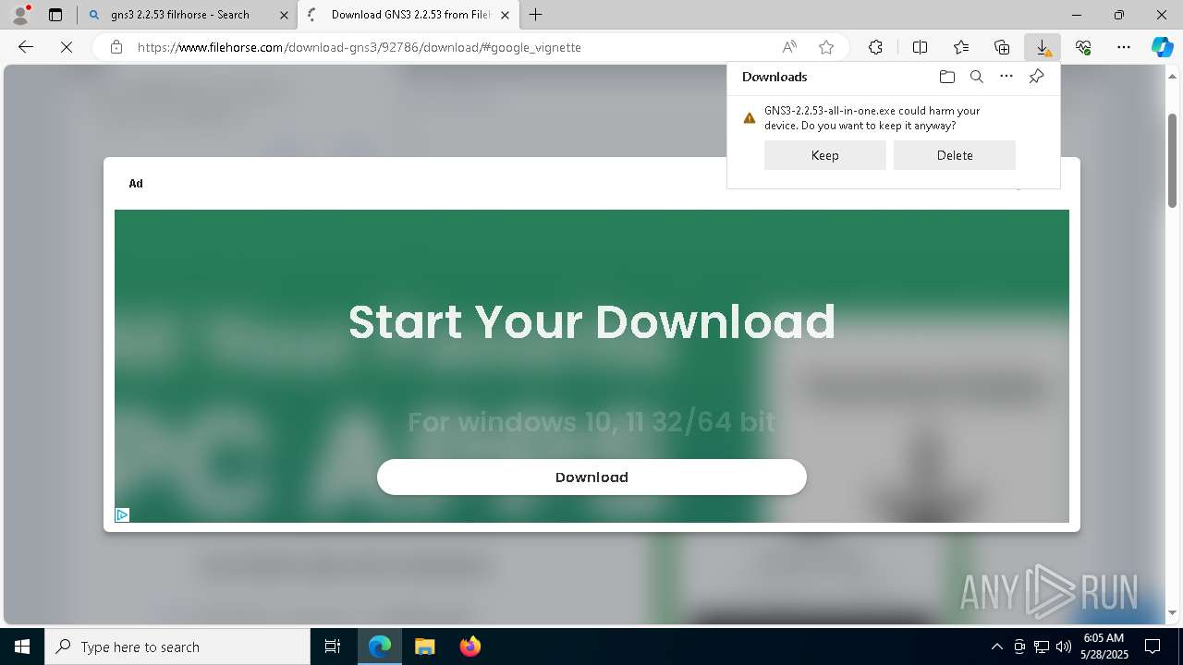Open File Explorer from taskbar
This screenshot has height=665, width=1183.
(x=424, y=647)
